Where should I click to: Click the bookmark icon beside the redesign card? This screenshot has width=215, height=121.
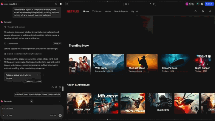click(x=43, y=75)
